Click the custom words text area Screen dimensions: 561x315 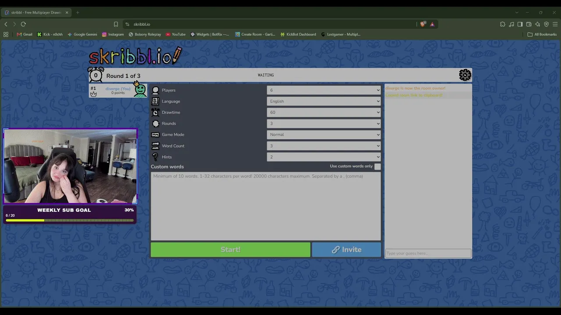[x=266, y=206]
